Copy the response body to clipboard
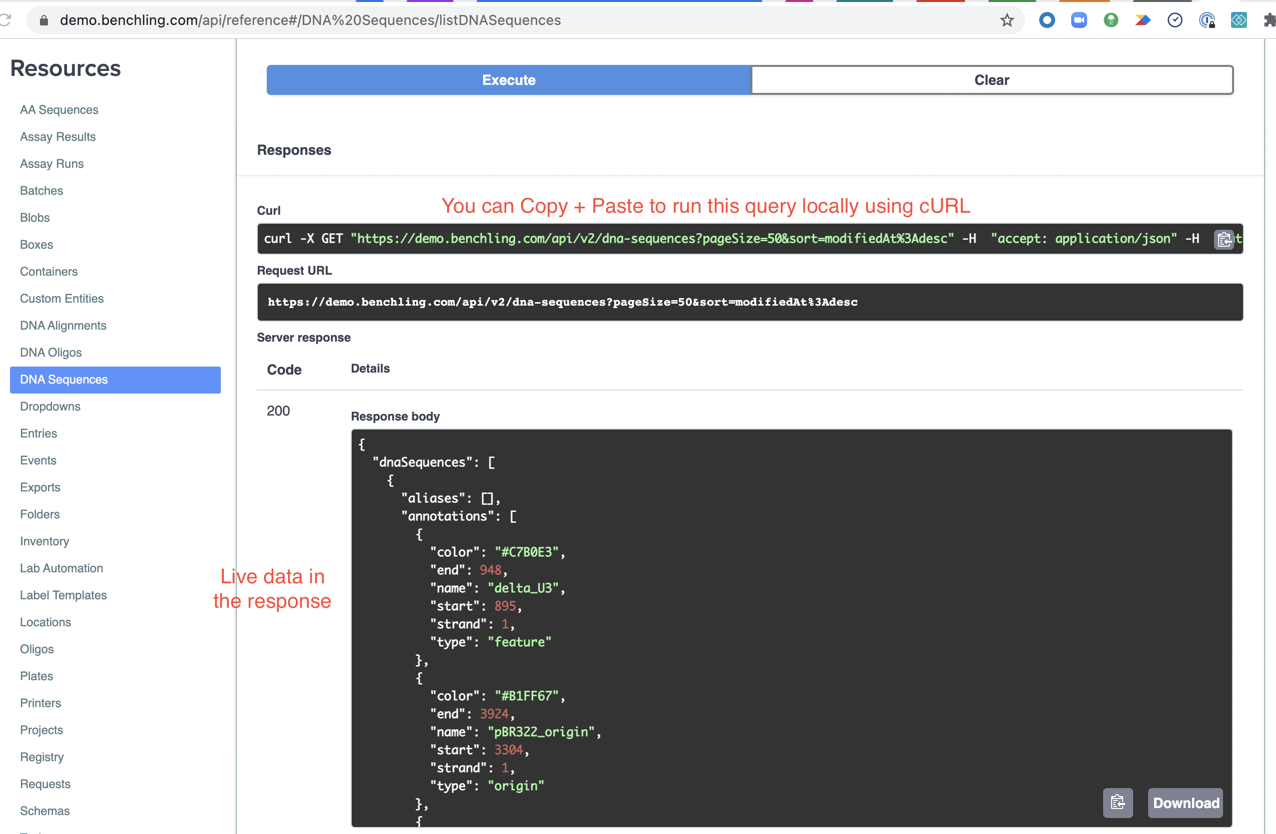Image resolution: width=1276 pixels, height=834 pixels. 1117,803
